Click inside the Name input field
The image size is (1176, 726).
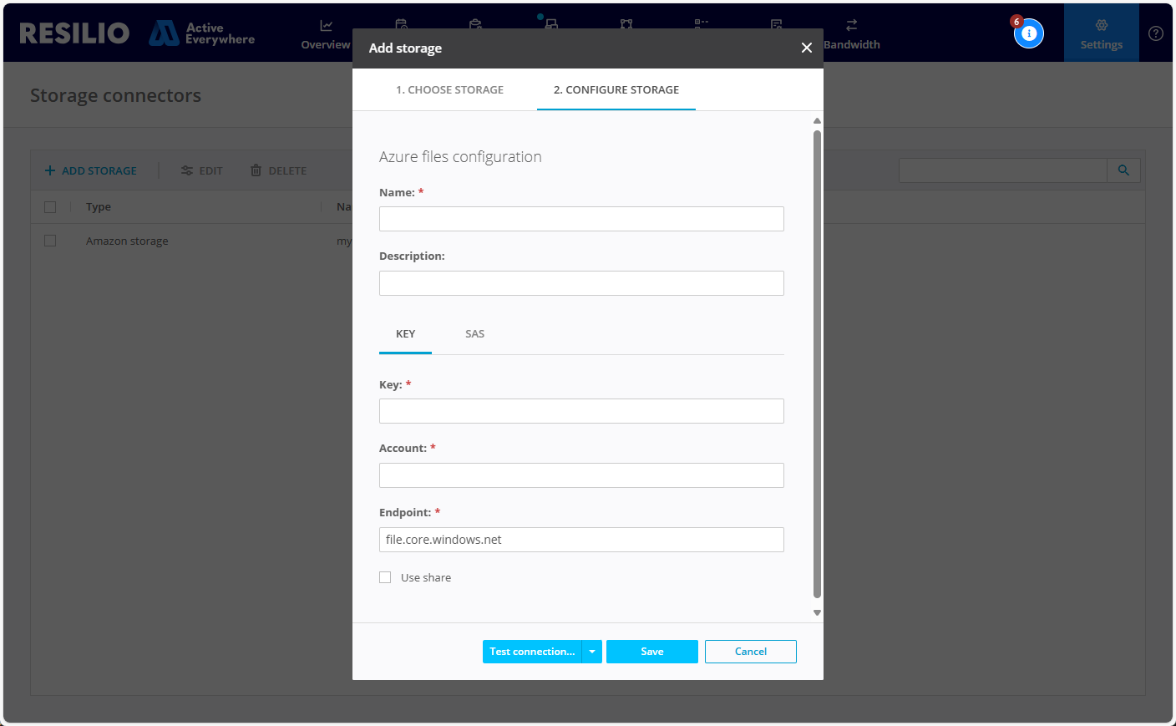click(581, 218)
